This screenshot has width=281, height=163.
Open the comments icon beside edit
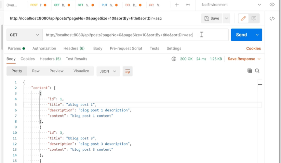click(254, 19)
